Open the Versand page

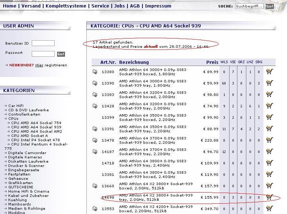point(31,6)
